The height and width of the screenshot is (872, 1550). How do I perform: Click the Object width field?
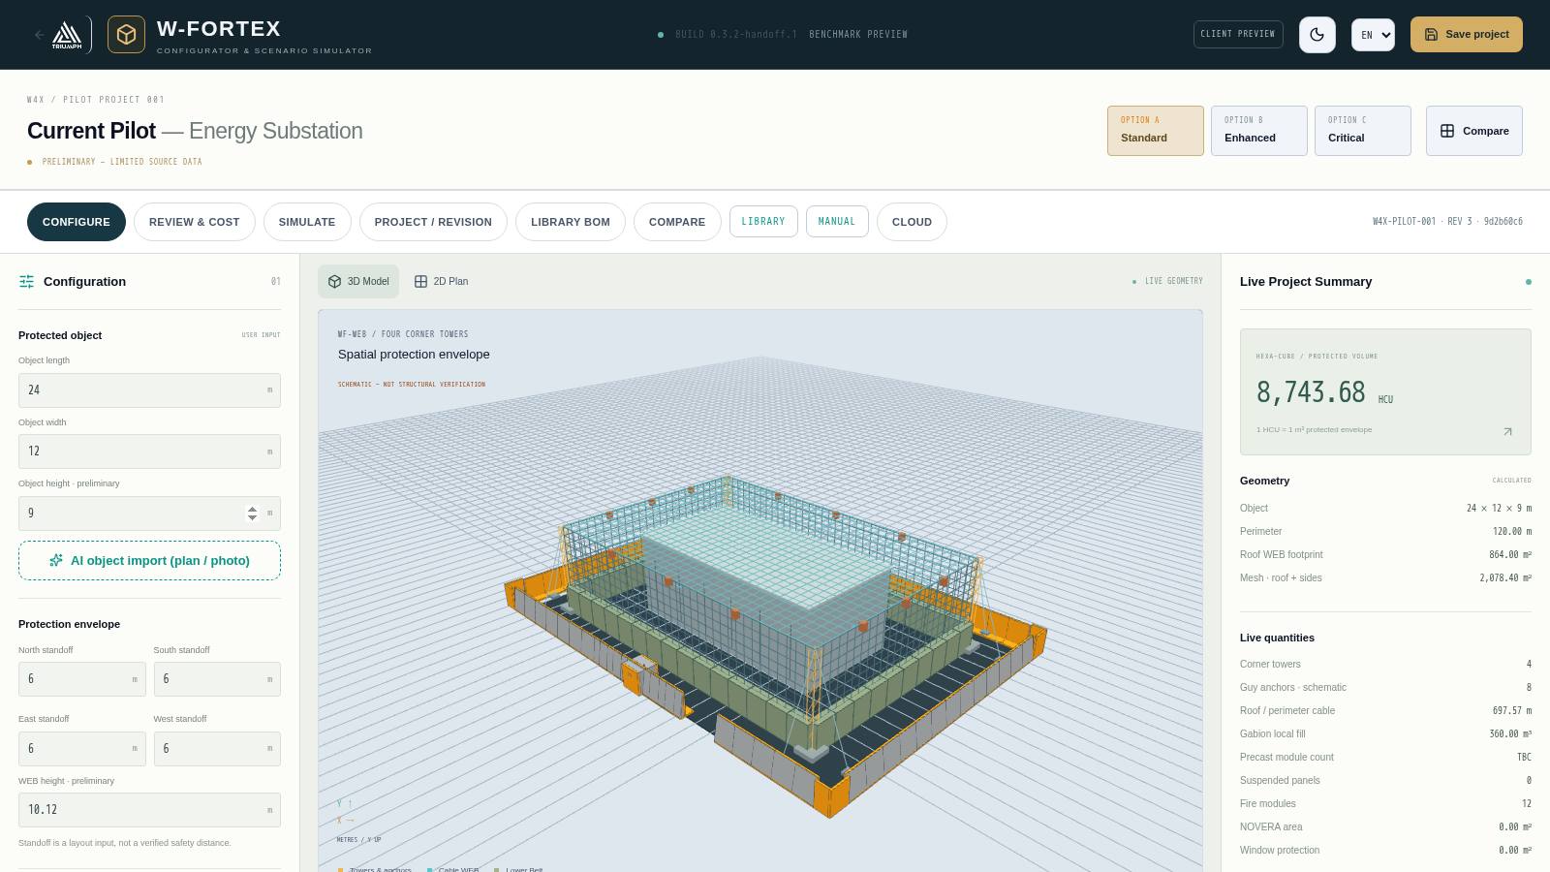tap(149, 452)
